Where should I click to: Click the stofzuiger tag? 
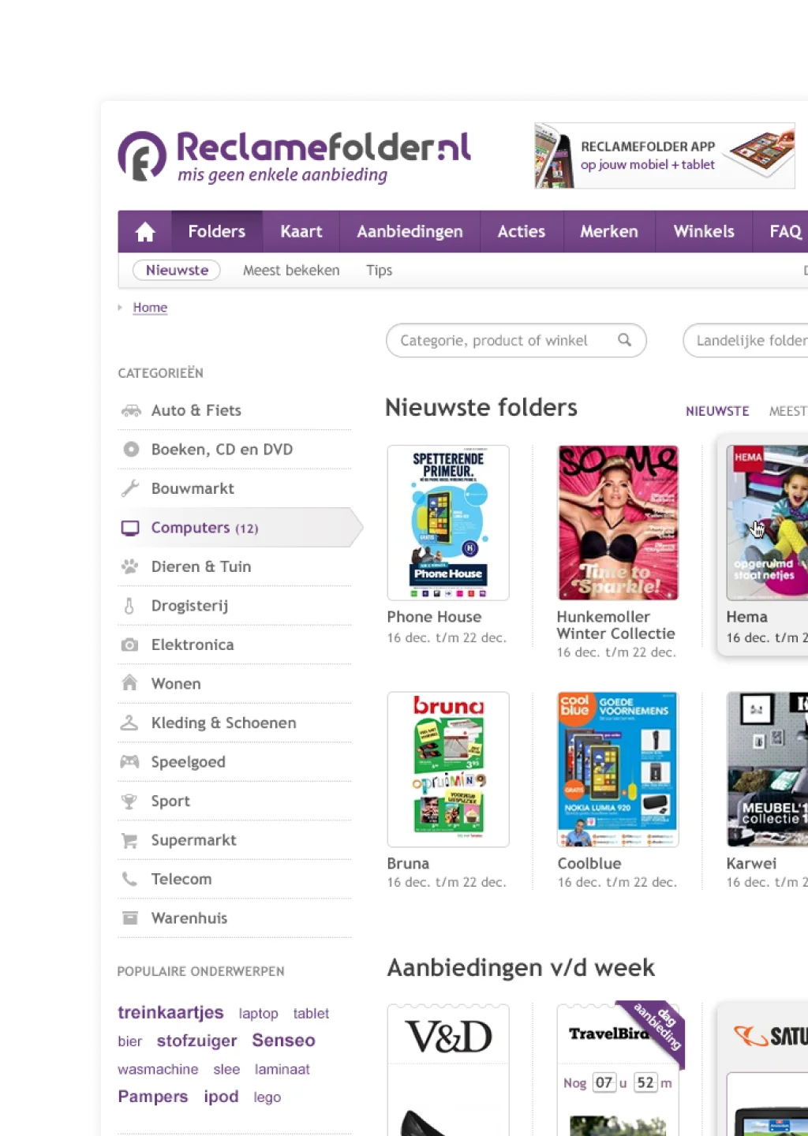pos(196,1041)
